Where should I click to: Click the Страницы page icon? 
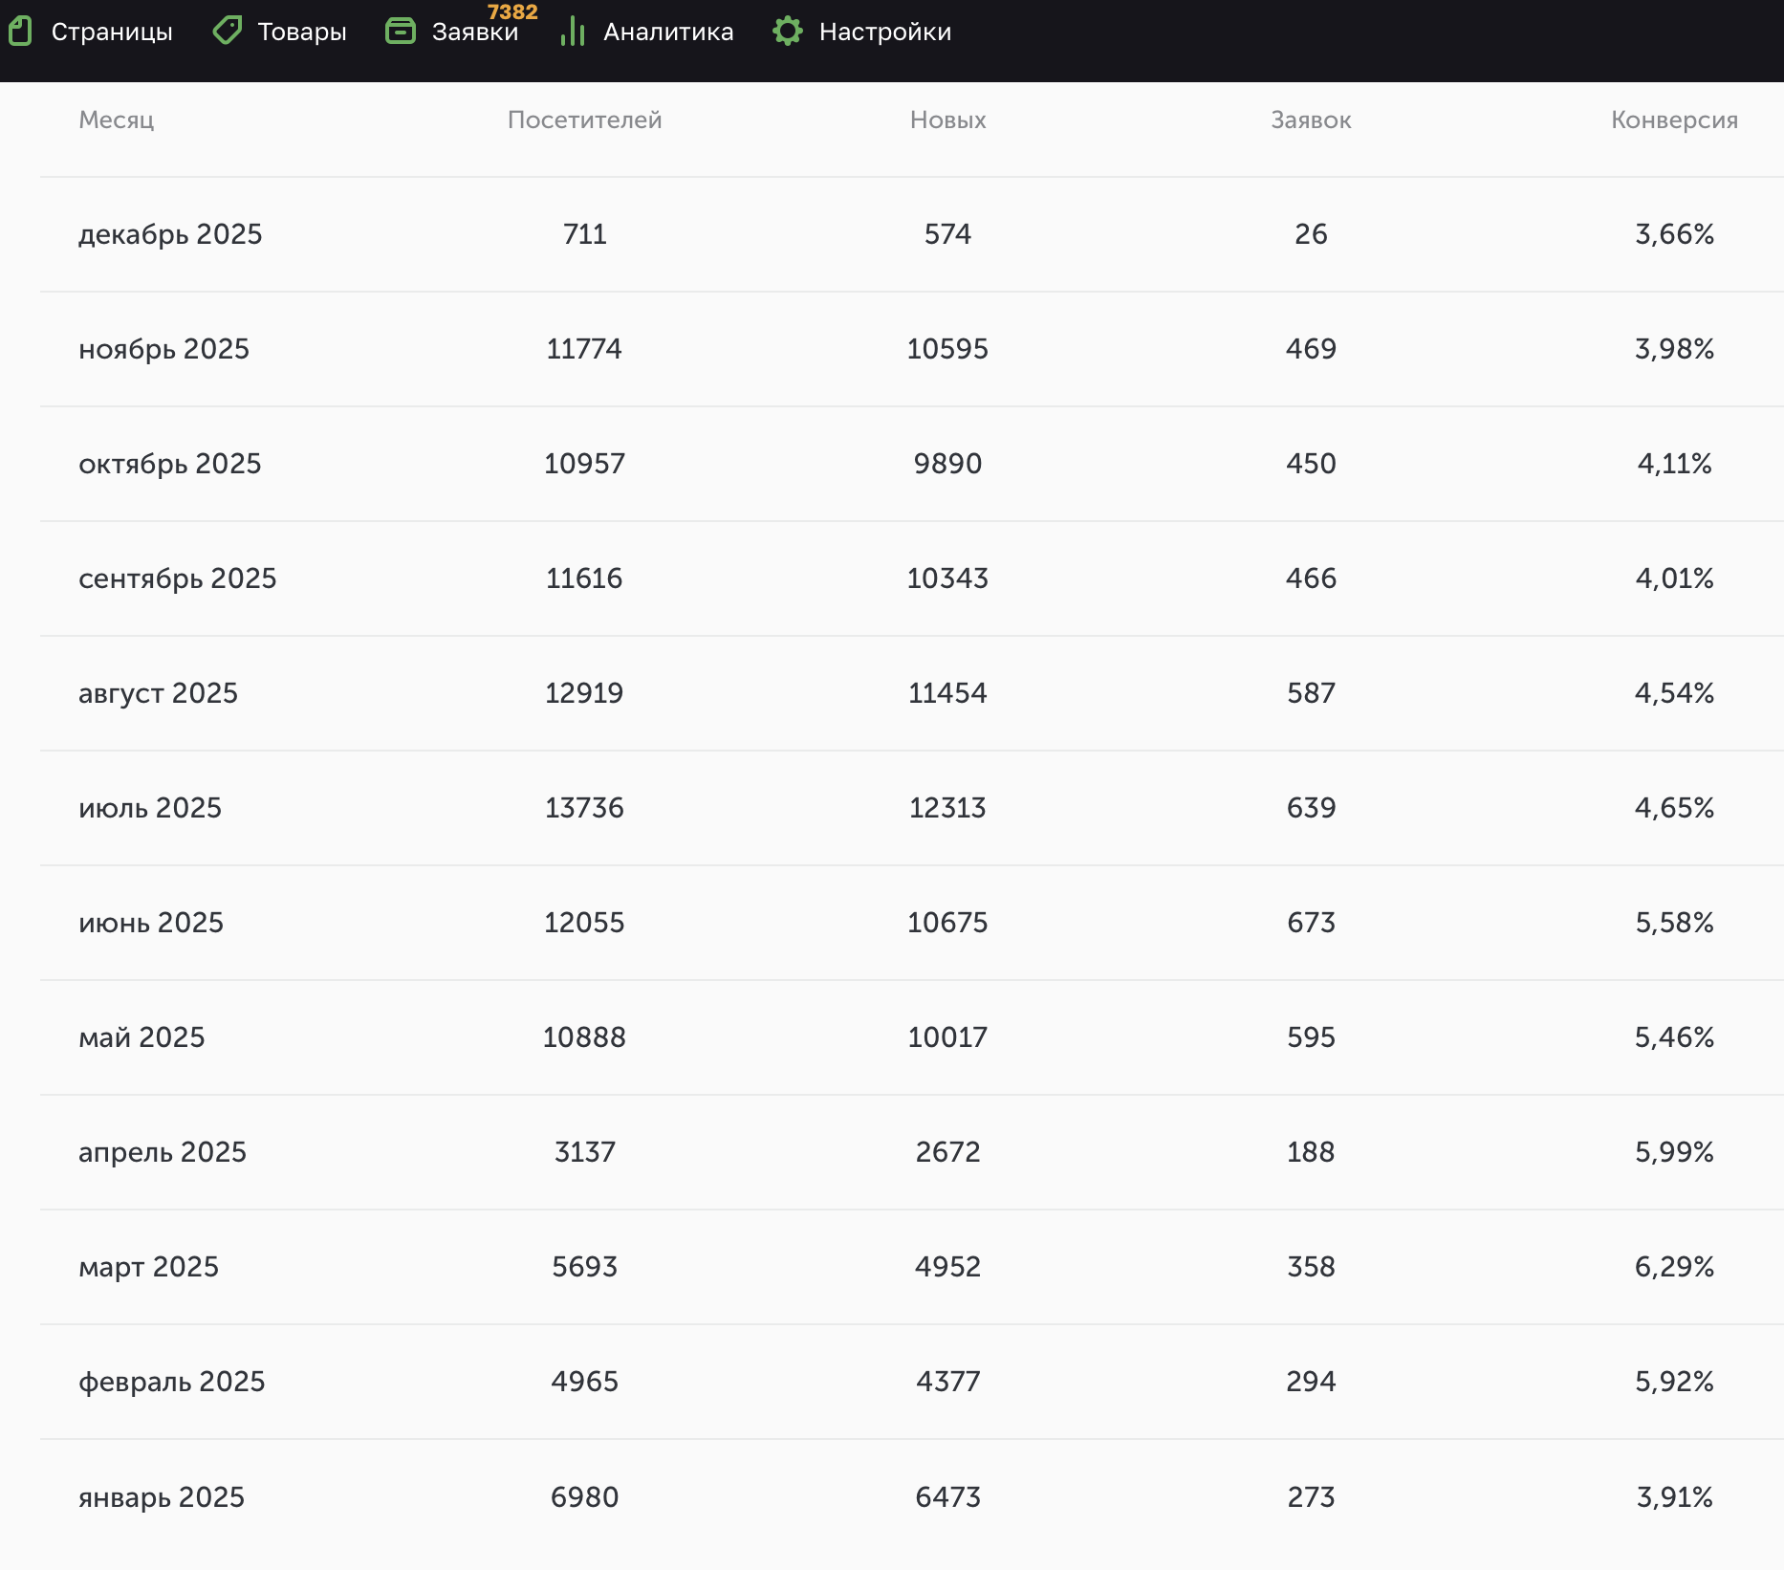[x=21, y=32]
